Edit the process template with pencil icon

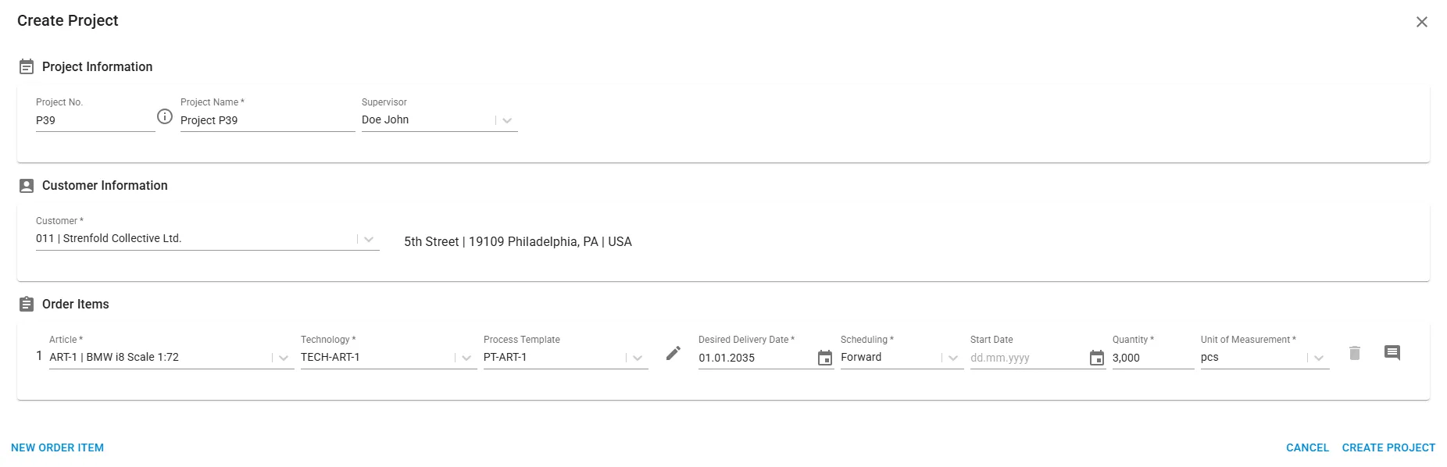click(673, 354)
